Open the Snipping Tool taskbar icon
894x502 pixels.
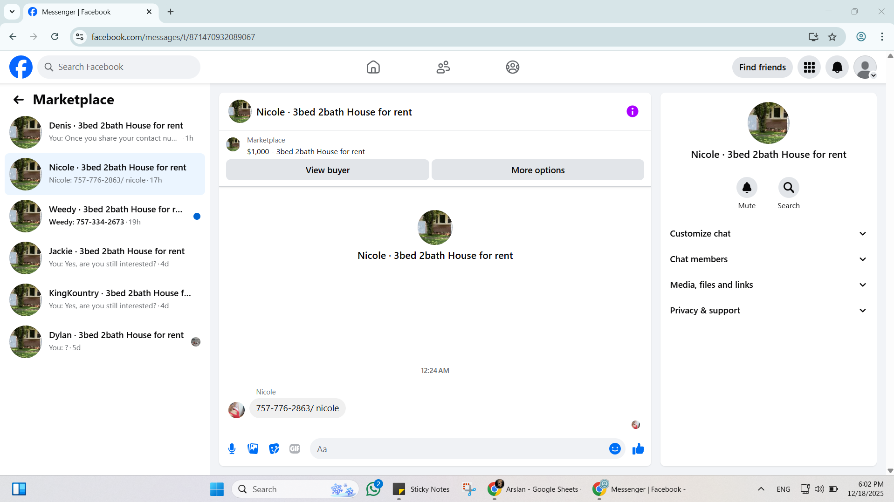coord(469,489)
